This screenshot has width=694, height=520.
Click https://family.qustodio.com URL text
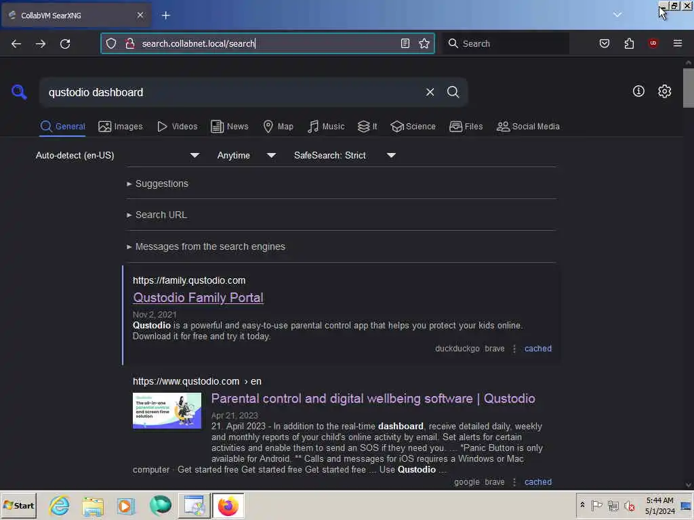click(x=189, y=280)
